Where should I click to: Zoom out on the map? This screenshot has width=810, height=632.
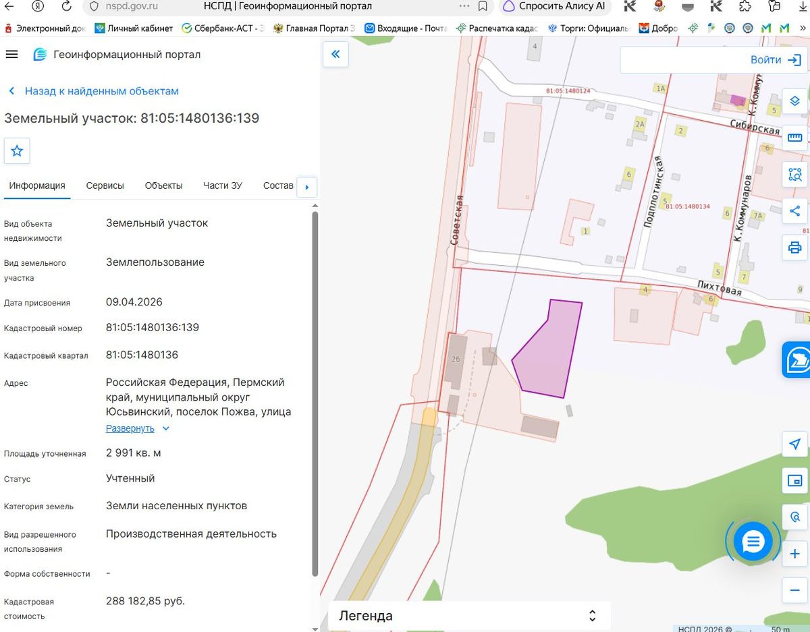click(794, 591)
